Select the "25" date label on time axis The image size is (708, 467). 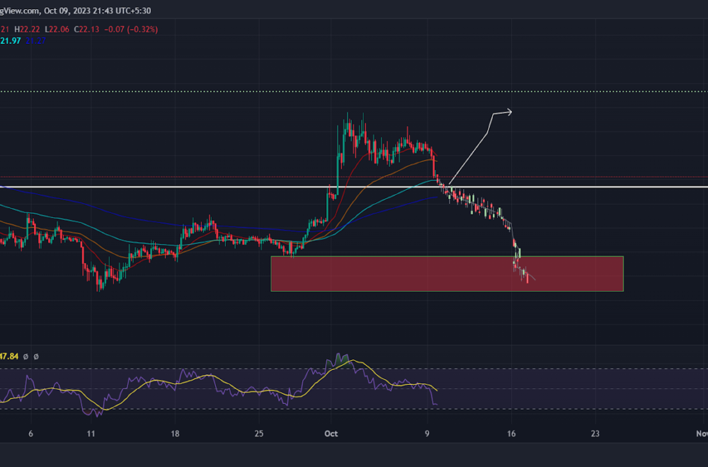(x=258, y=434)
